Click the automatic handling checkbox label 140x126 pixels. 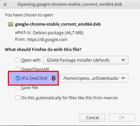(70, 98)
